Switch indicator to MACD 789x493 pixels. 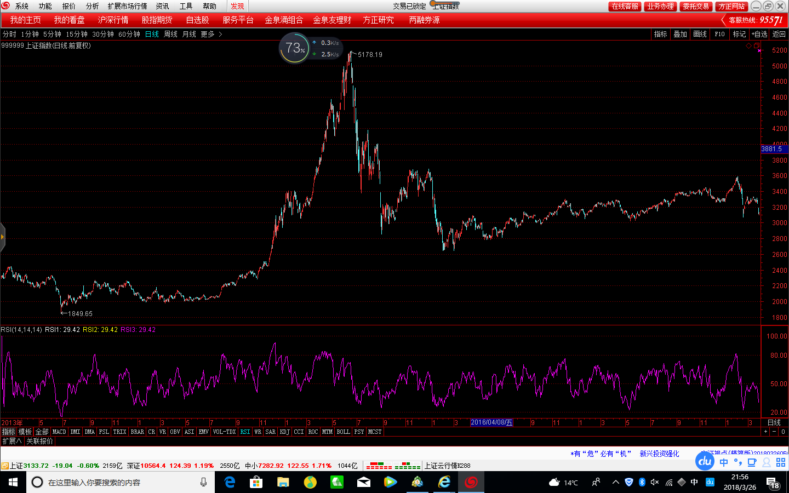click(x=59, y=432)
